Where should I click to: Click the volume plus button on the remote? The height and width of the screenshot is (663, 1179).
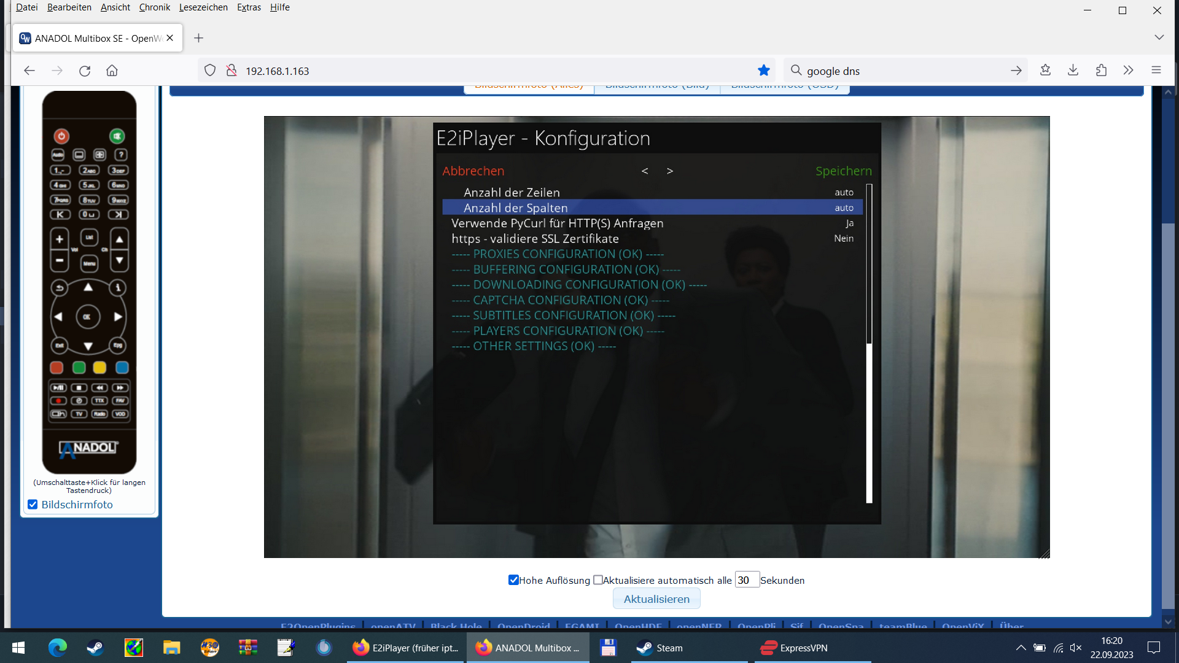60,239
